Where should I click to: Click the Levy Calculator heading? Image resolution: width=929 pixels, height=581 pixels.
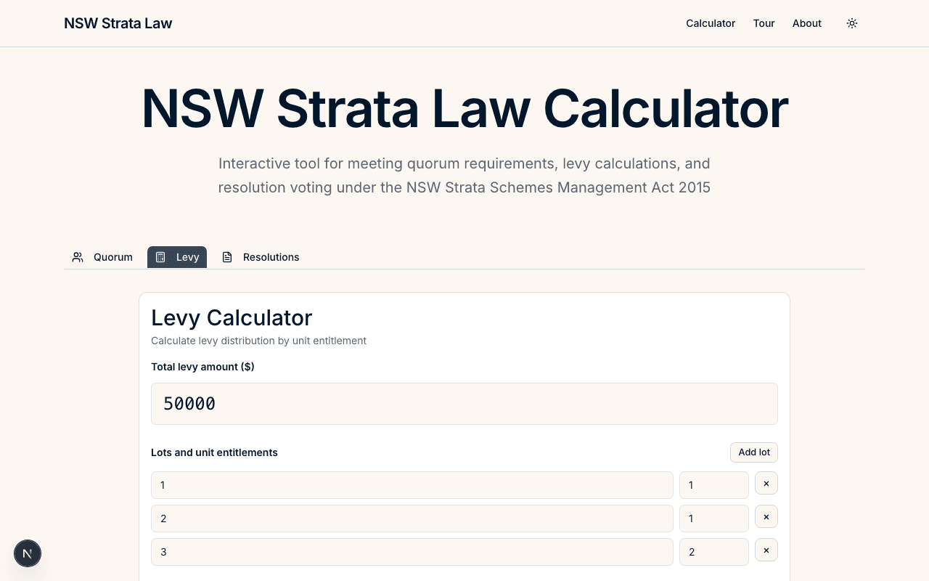pos(232,317)
